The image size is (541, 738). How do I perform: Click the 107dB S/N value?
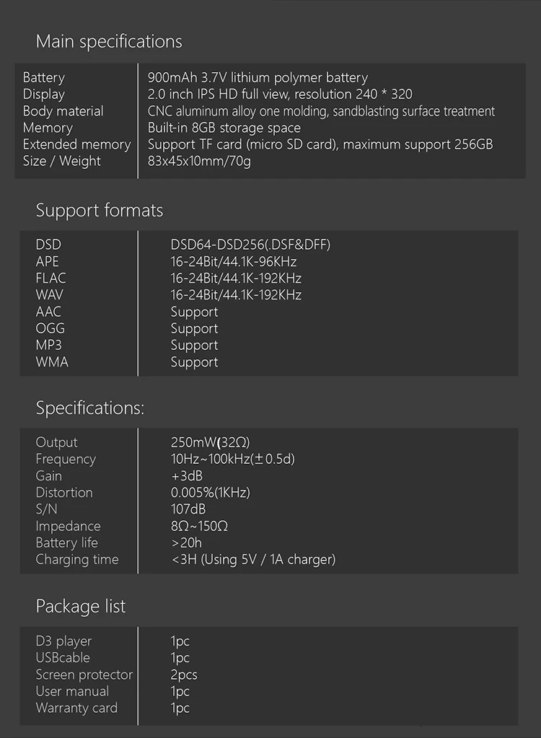tap(188, 509)
